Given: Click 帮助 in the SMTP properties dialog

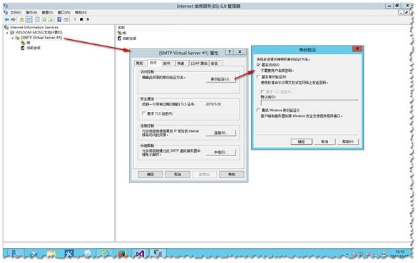Looking at the screenshot, I should tap(231, 175).
